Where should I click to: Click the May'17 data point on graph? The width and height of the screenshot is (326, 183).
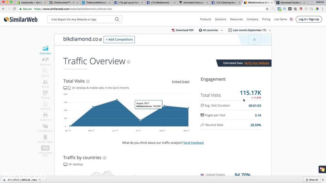pyautogui.click(x=93, y=107)
